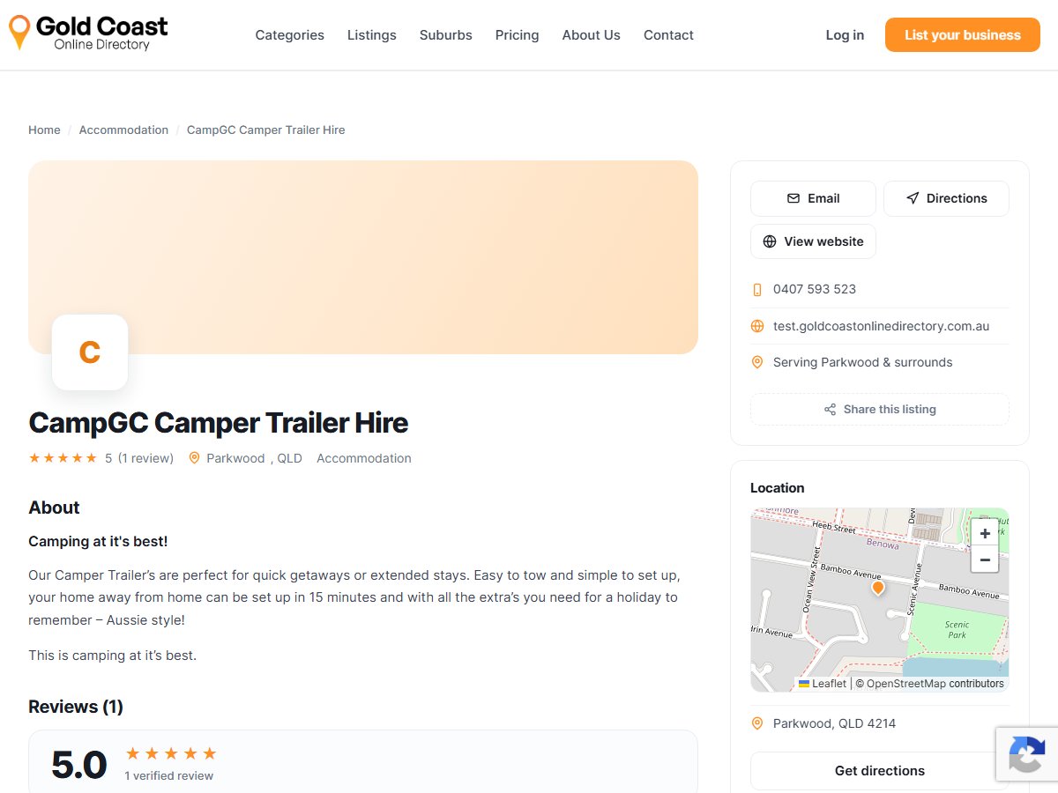Click the reCAPTCHA badge

pyautogui.click(x=1027, y=754)
